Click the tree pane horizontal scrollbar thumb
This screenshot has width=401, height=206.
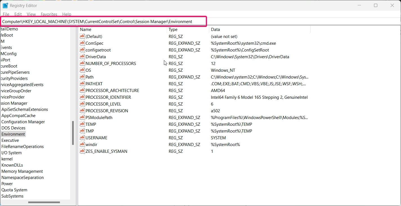(x=44, y=202)
